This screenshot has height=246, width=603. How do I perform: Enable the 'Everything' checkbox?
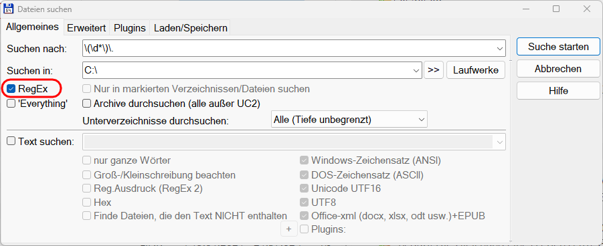(11, 103)
